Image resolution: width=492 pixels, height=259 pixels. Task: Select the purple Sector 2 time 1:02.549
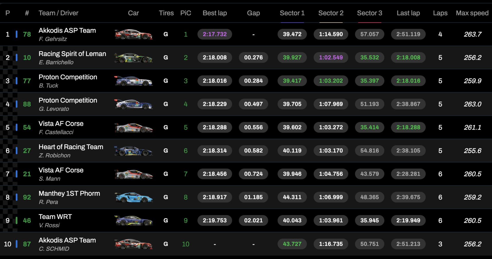[331, 57]
